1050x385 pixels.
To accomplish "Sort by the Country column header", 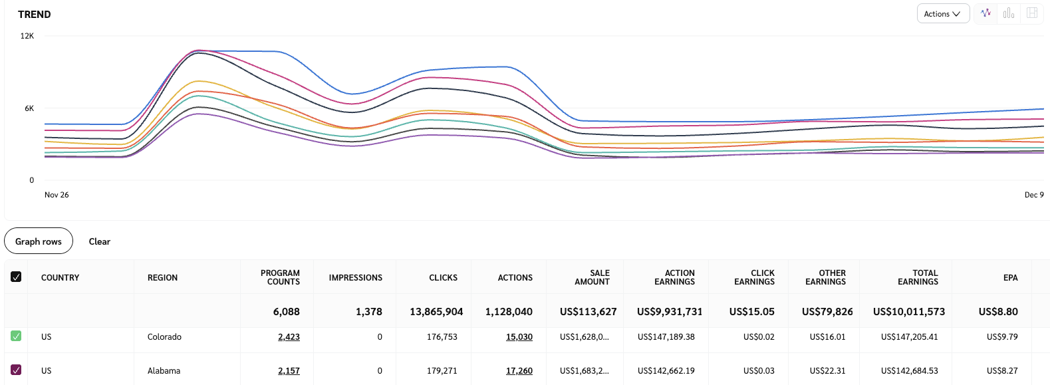I will coord(60,278).
